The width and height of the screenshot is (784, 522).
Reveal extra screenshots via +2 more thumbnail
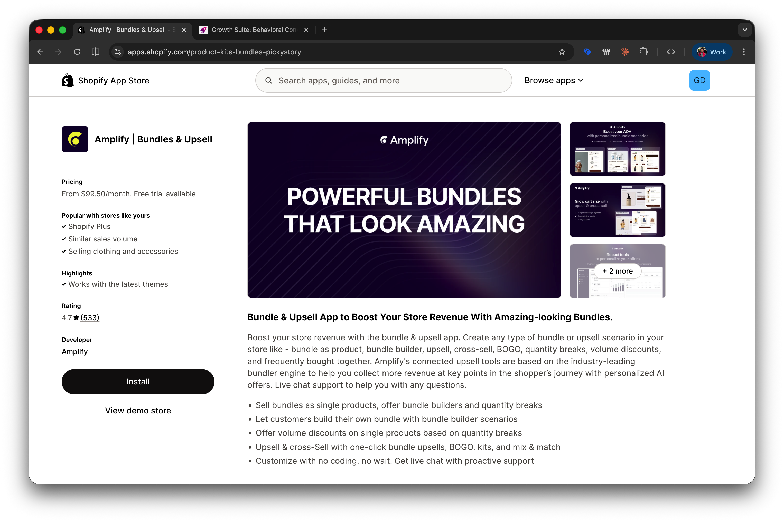point(617,271)
